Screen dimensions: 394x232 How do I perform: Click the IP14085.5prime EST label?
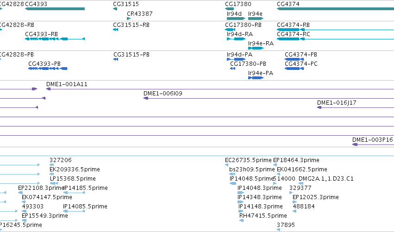85,207
